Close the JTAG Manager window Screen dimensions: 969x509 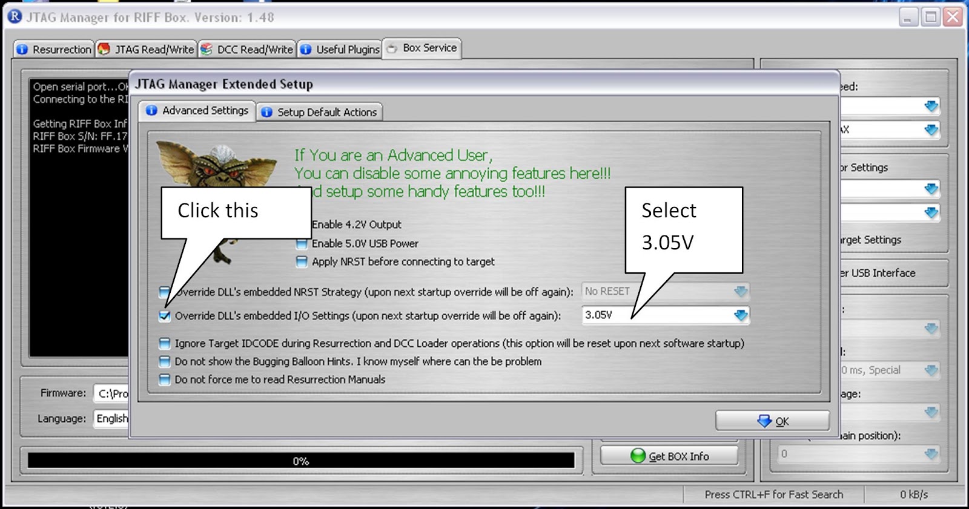[953, 17]
